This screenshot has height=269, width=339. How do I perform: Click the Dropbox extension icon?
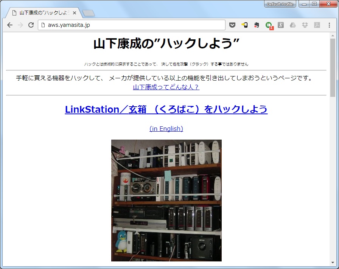pos(305,25)
